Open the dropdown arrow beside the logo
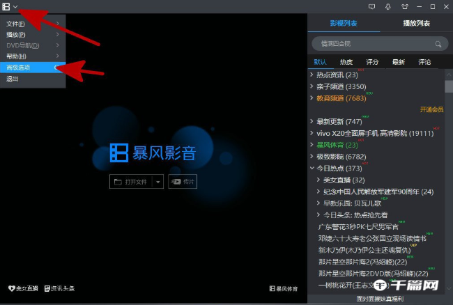The height and width of the screenshot is (305, 453). [x=15, y=7]
